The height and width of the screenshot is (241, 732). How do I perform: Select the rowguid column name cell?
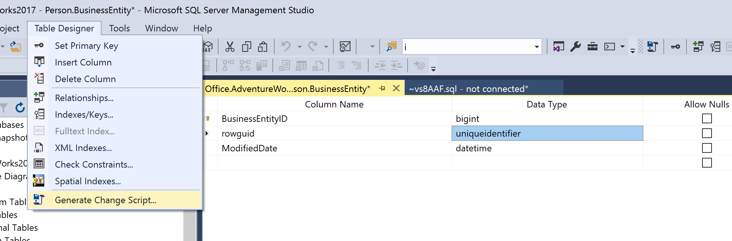coord(335,133)
